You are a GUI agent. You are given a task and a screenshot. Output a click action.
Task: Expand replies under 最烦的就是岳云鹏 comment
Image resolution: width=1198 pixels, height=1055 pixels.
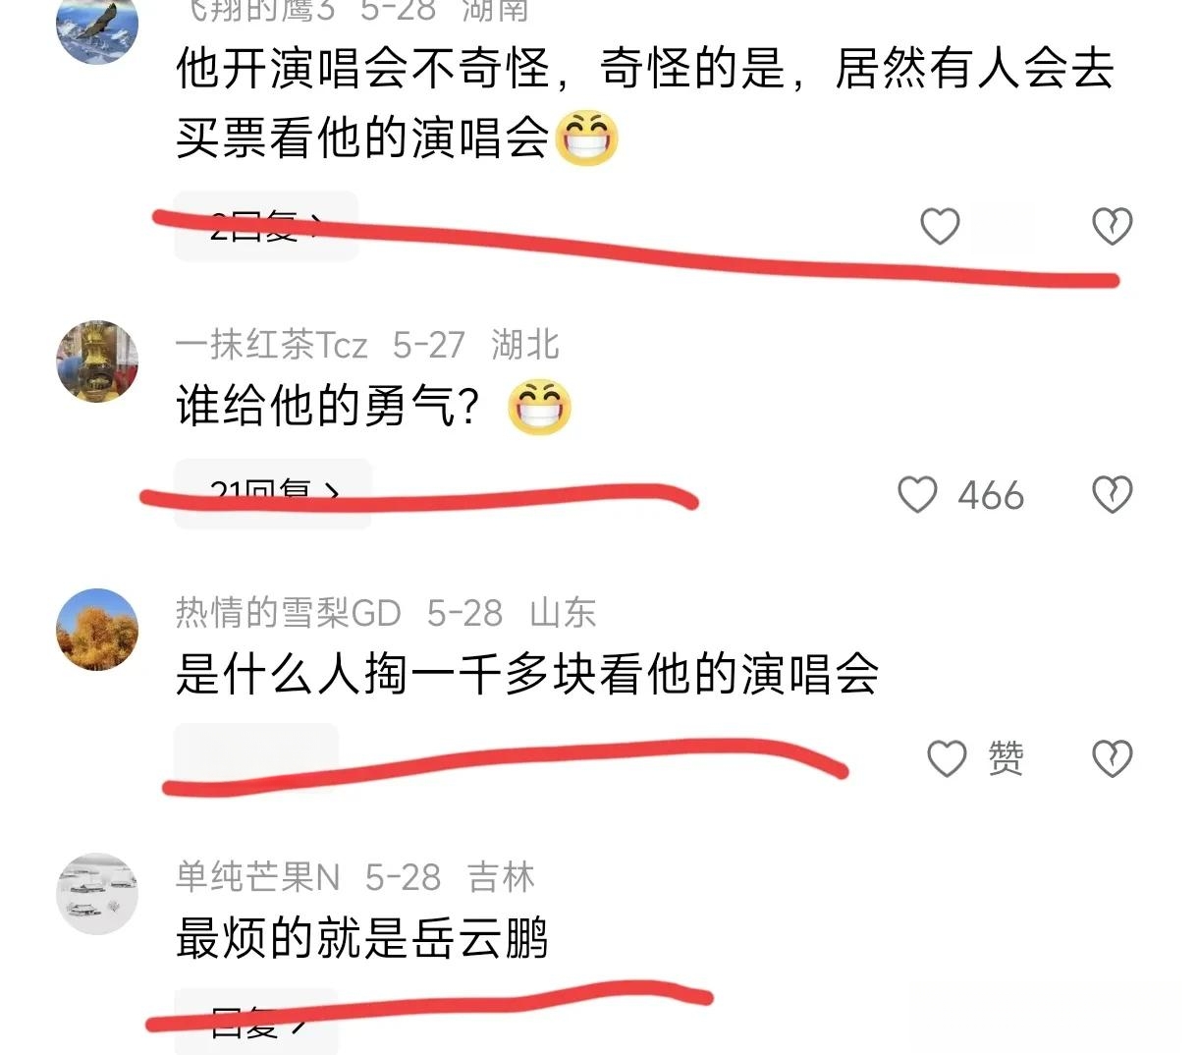pyautogui.click(x=256, y=1022)
